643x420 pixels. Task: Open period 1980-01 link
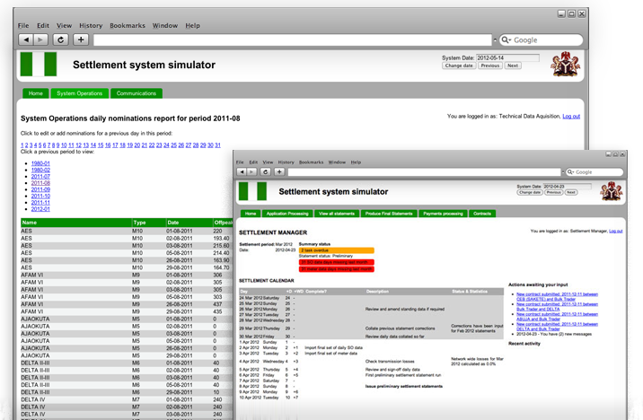(x=40, y=163)
